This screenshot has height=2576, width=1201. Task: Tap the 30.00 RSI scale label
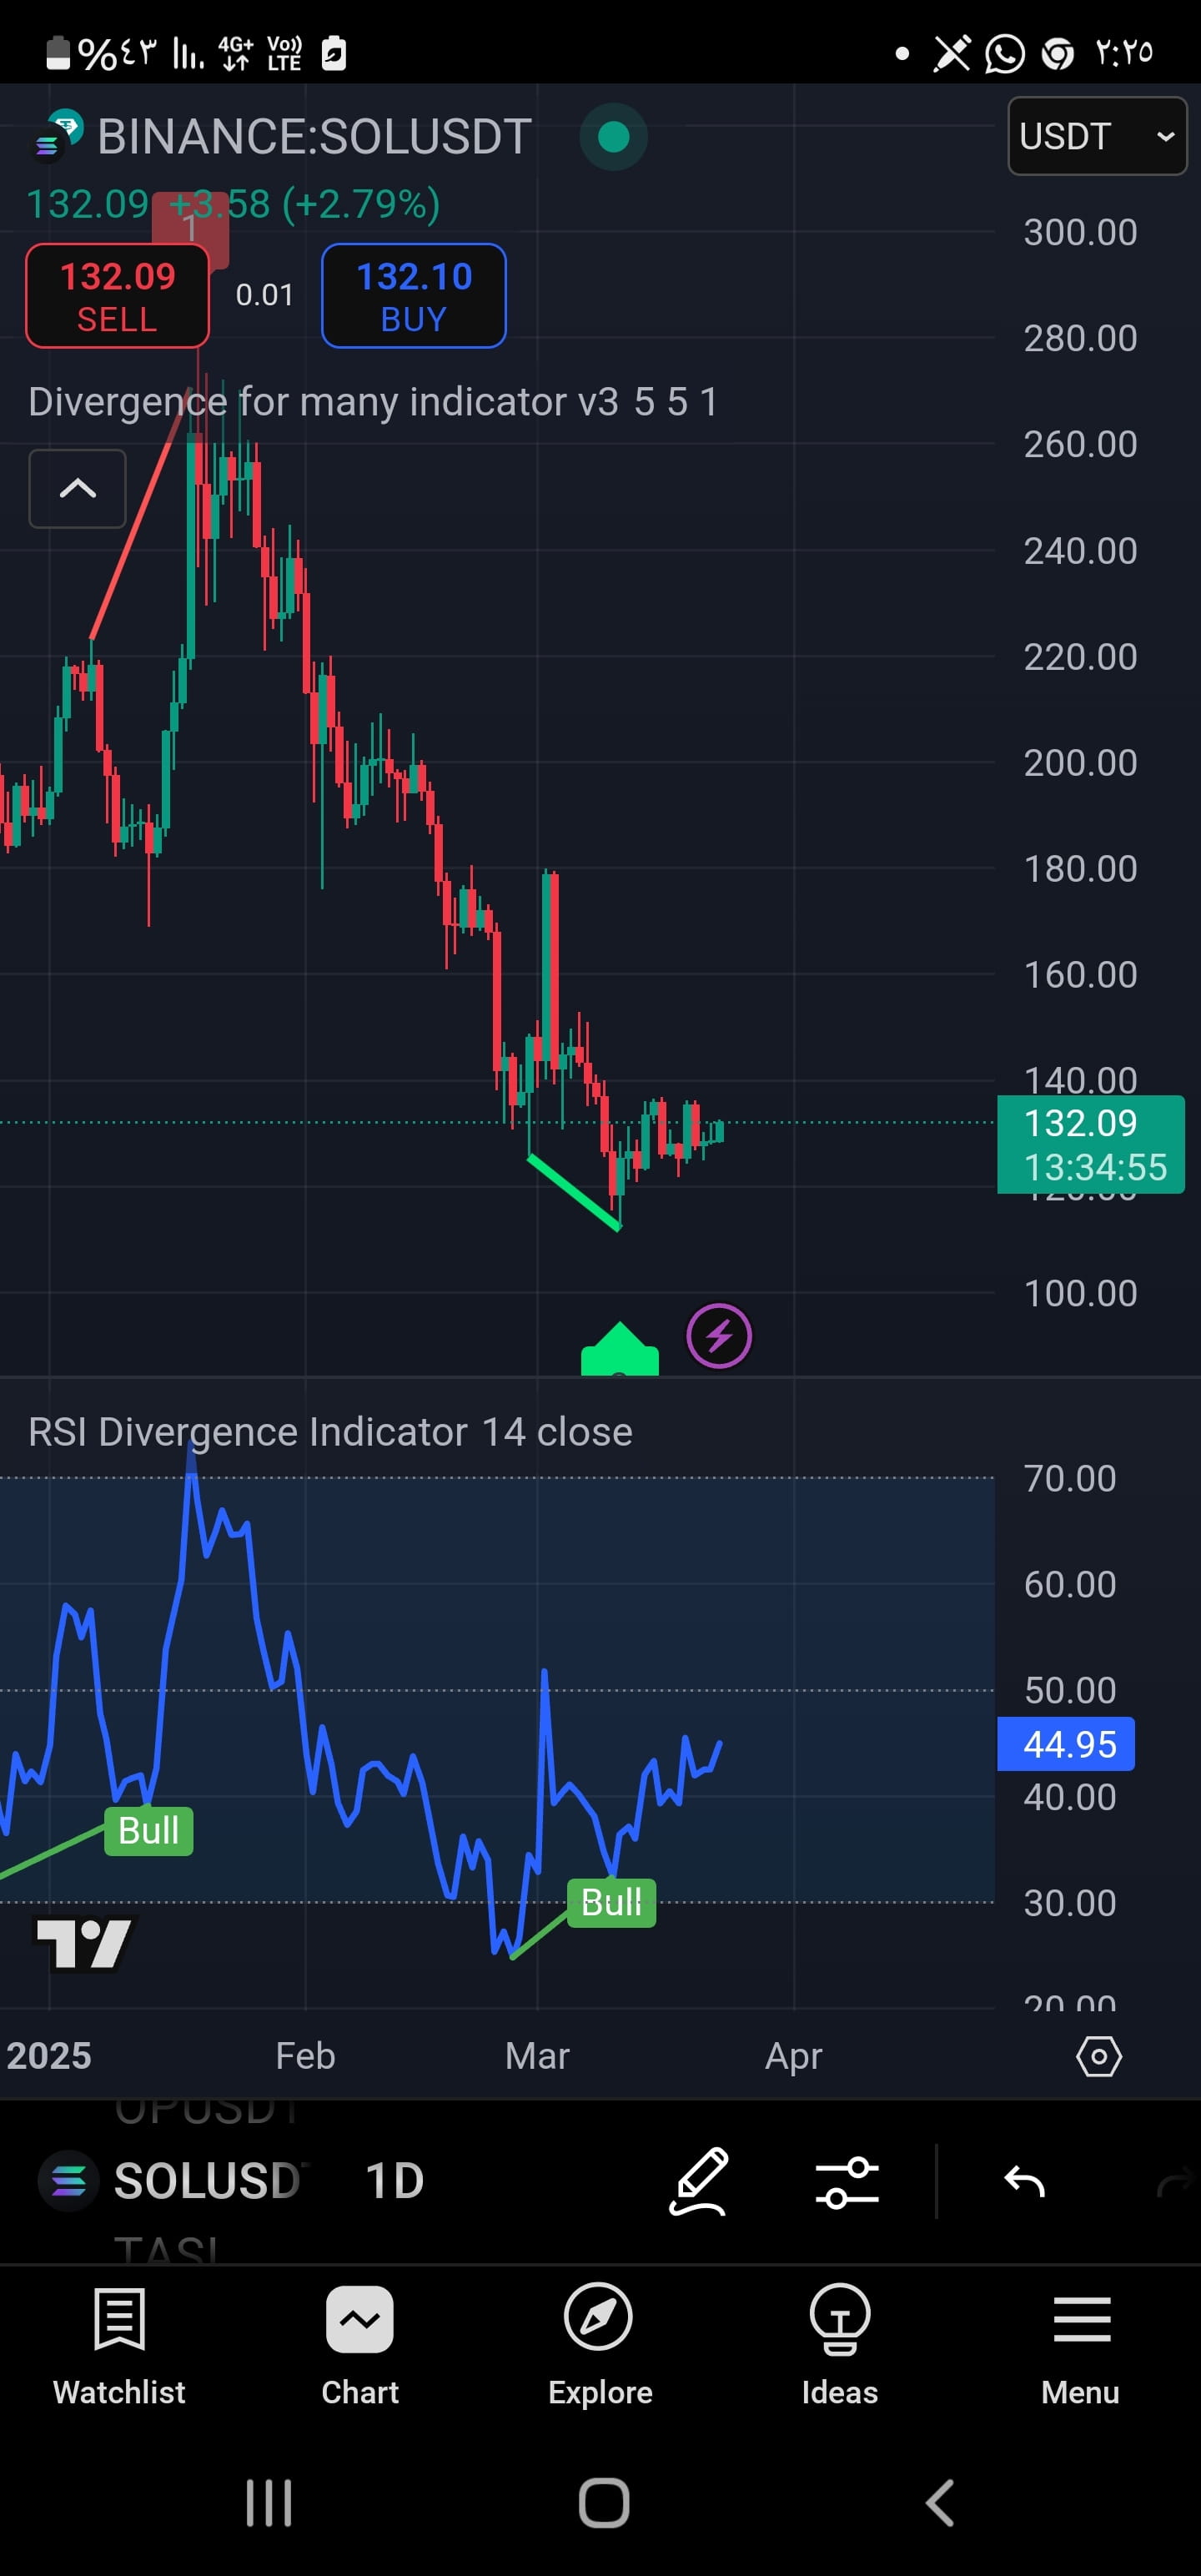(x=1070, y=1903)
